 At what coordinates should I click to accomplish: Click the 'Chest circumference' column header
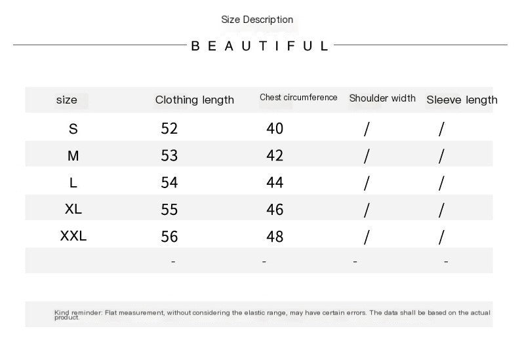(x=298, y=98)
